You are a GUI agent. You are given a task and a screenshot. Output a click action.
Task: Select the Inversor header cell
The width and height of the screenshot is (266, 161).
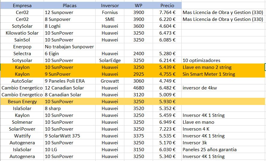[x=110, y=6]
